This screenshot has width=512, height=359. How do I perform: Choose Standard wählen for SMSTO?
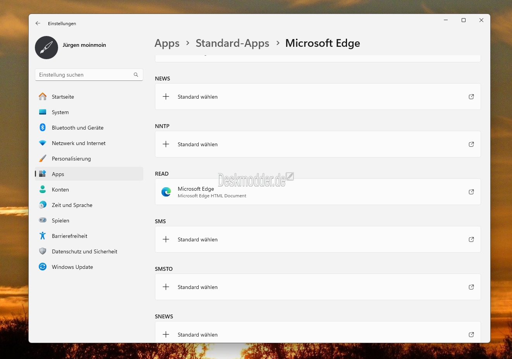[x=318, y=287]
